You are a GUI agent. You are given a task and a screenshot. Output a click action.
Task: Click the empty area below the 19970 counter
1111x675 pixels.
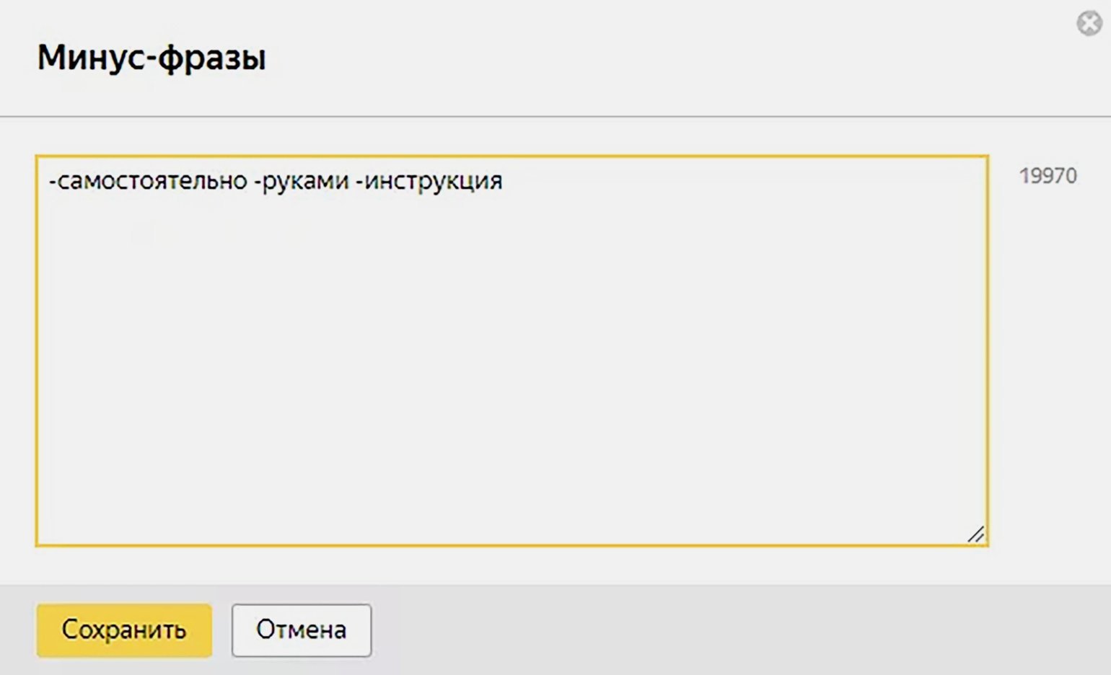point(1050,361)
